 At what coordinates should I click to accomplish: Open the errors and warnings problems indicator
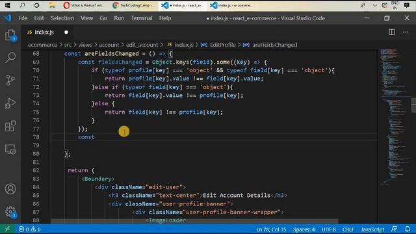click(x=29, y=229)
